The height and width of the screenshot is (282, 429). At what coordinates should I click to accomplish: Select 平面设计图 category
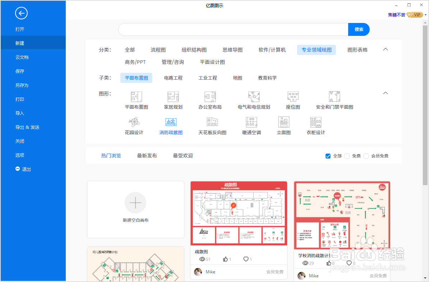pyautogui.click(x=212, y=62)
